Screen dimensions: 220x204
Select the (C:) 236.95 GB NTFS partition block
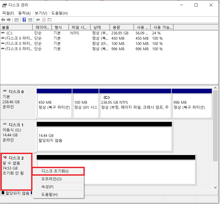[135, 103]
